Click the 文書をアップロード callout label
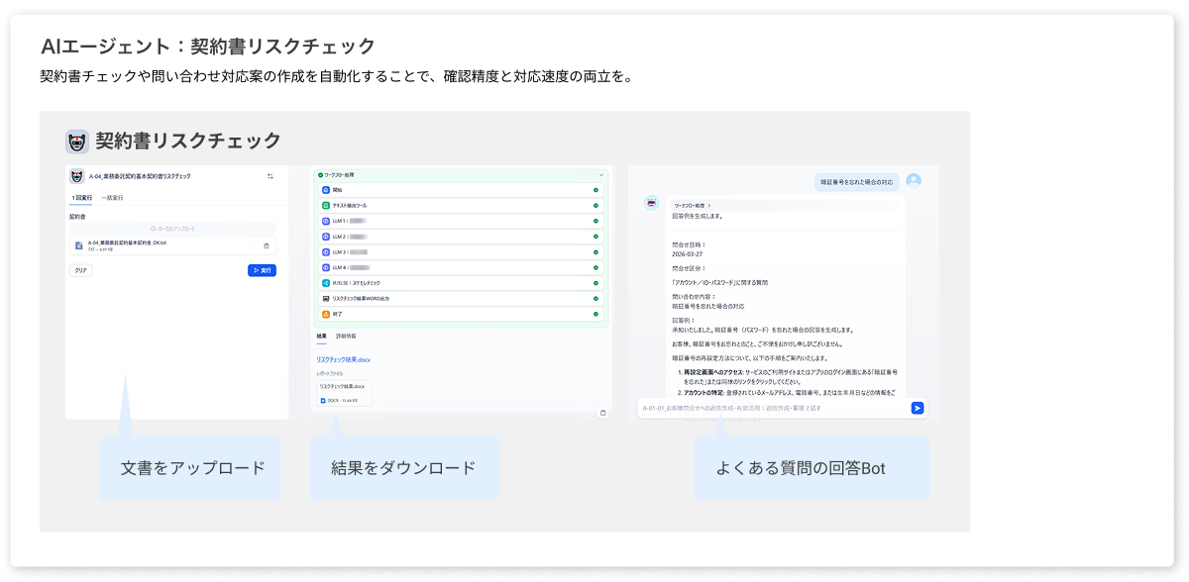Image resolution: width=1189 pixels, height=582 pixels. coord(192,468)
